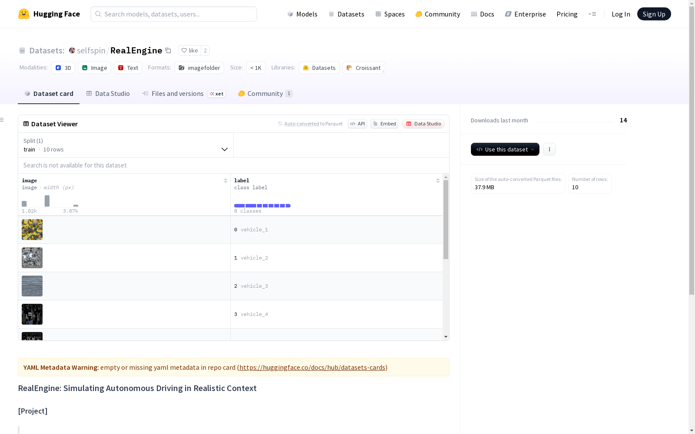695x434 pixels.
Task: Click the search field search icon
Action: (99, 14)
